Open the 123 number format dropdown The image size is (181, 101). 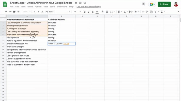tap(51, 12)
